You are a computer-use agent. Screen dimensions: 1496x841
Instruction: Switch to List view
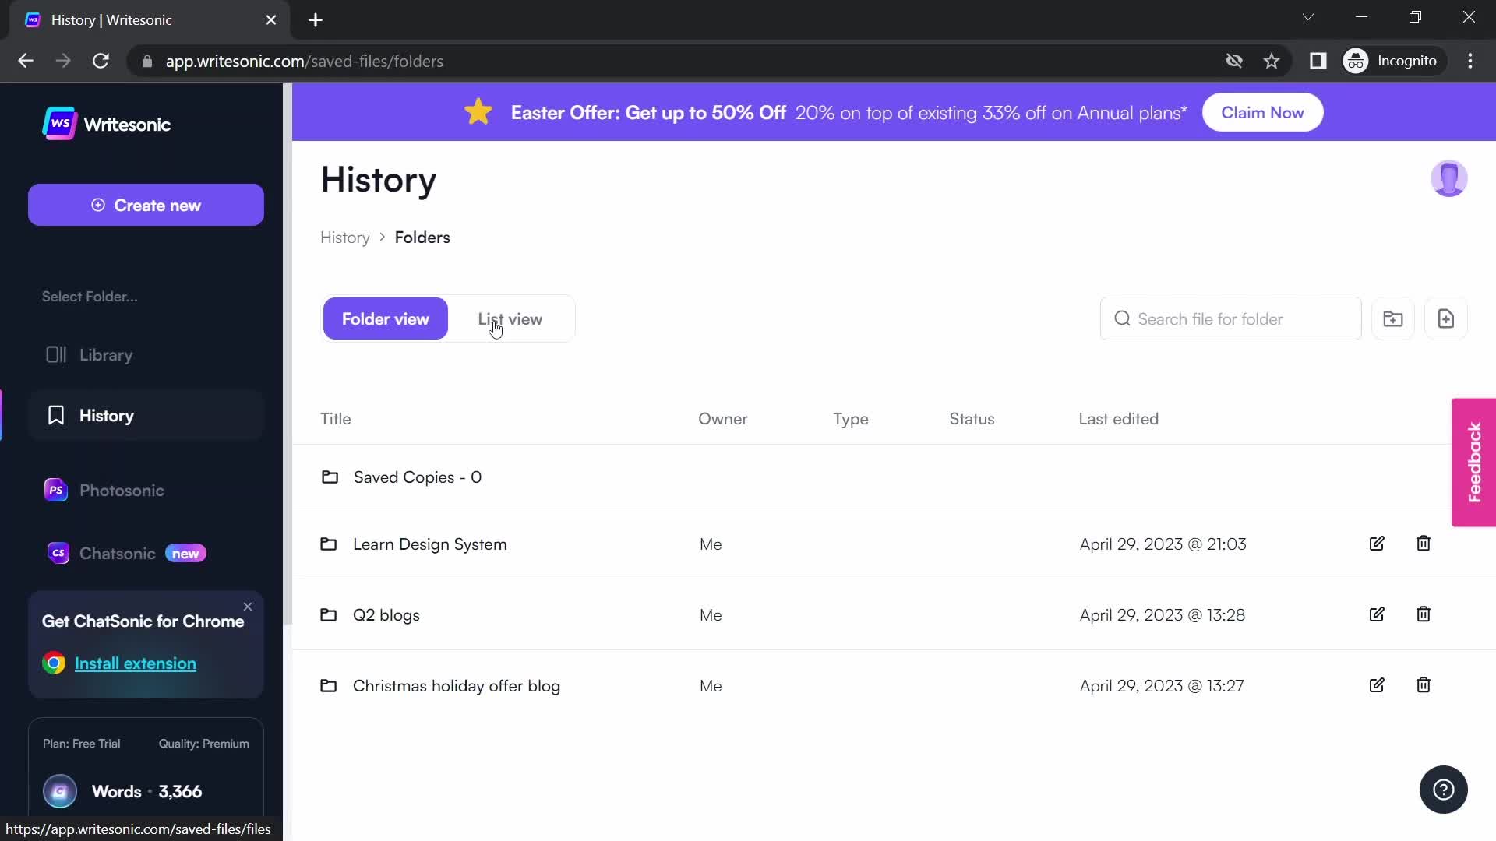tap(510, 318)
